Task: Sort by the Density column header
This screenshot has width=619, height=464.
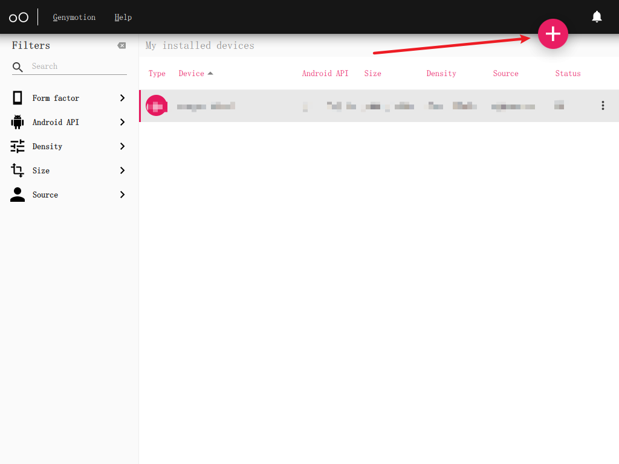Action: pyautogui.click(x=441, y=73)
